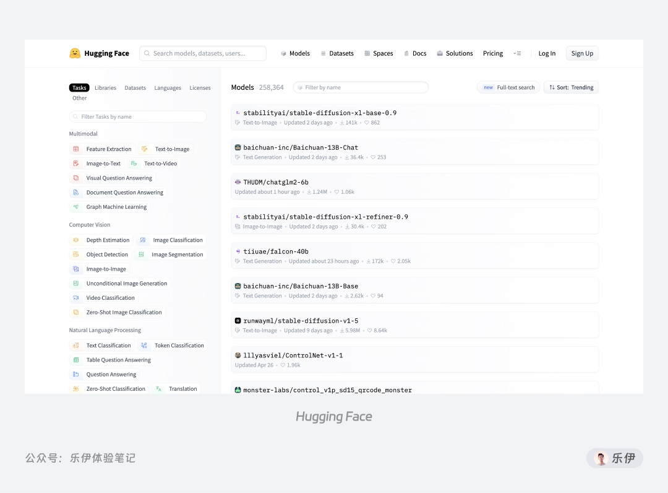
Task: Click the Image Segmentation icon
Action: click(141, 255)
